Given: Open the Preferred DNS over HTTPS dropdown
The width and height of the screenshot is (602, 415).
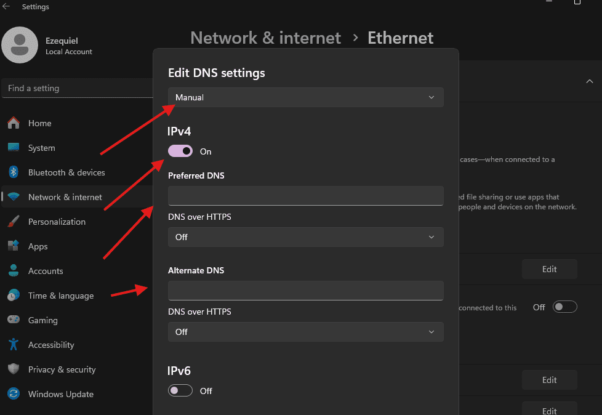Looking at the screenshot, I should [x=305, y=237].
